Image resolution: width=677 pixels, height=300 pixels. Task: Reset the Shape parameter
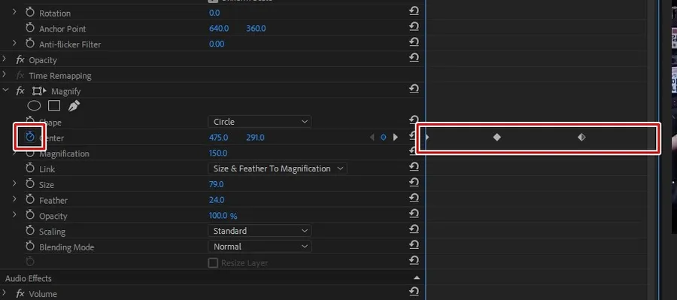click(x=414, y=120)
